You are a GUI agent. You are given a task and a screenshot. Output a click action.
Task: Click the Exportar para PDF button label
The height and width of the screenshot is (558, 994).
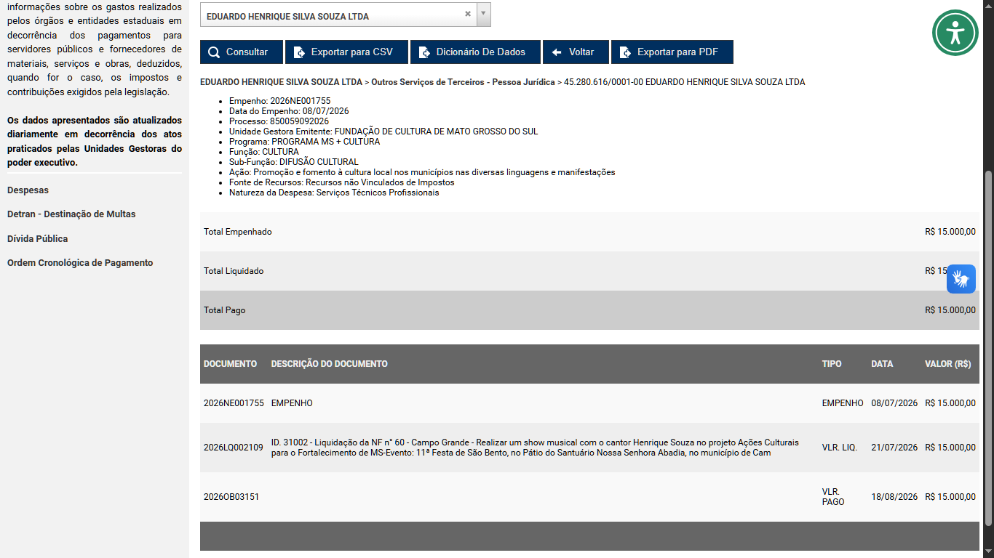[677, 52]
